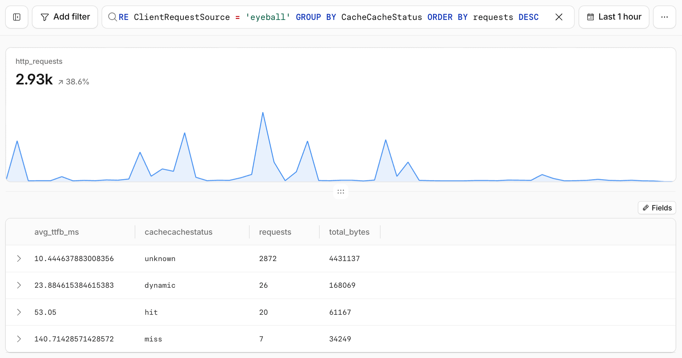Screen dimensions: 682x358
Task: Select the 34249 total bytes cell
Action: tap(340, 339)
